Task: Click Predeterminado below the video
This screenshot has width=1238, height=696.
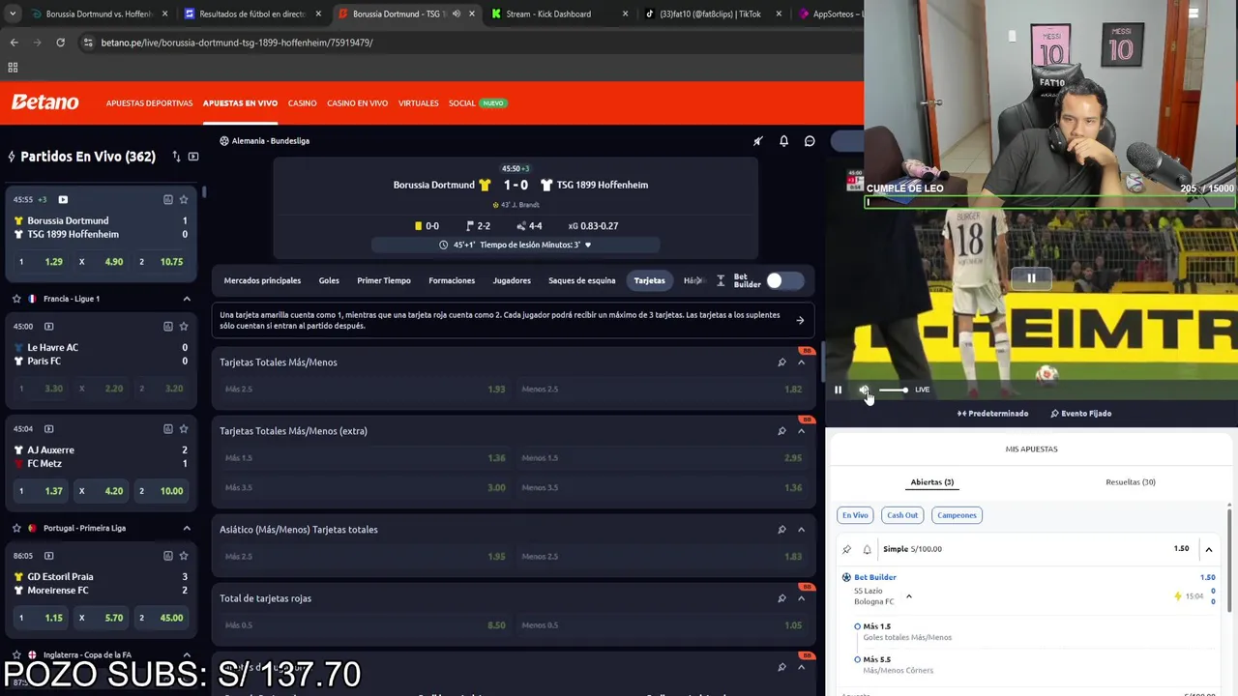Action: pyautogui.click(x=992, y=414)
